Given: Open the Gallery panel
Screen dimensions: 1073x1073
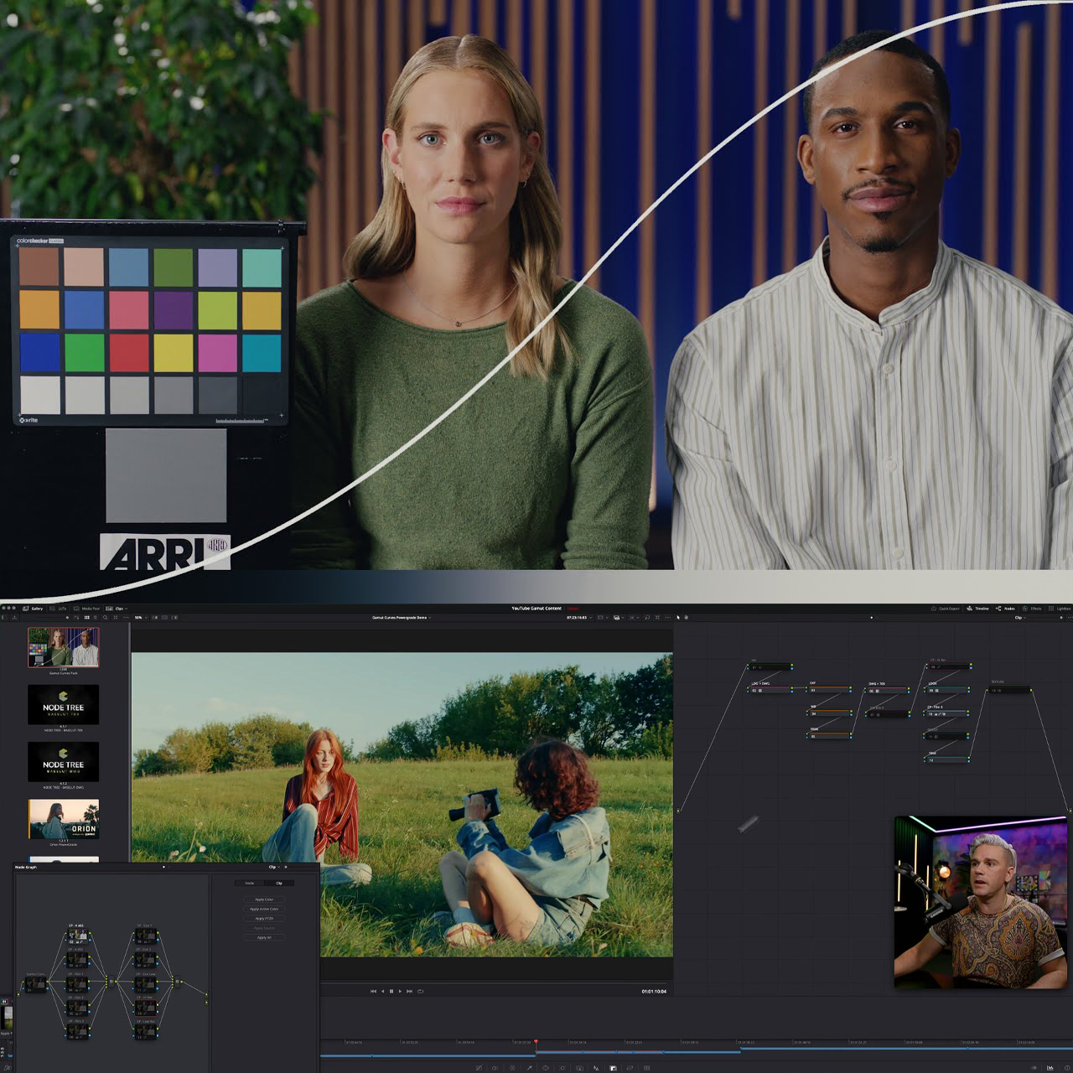Looking at the screenshot, I should [33, 609].
